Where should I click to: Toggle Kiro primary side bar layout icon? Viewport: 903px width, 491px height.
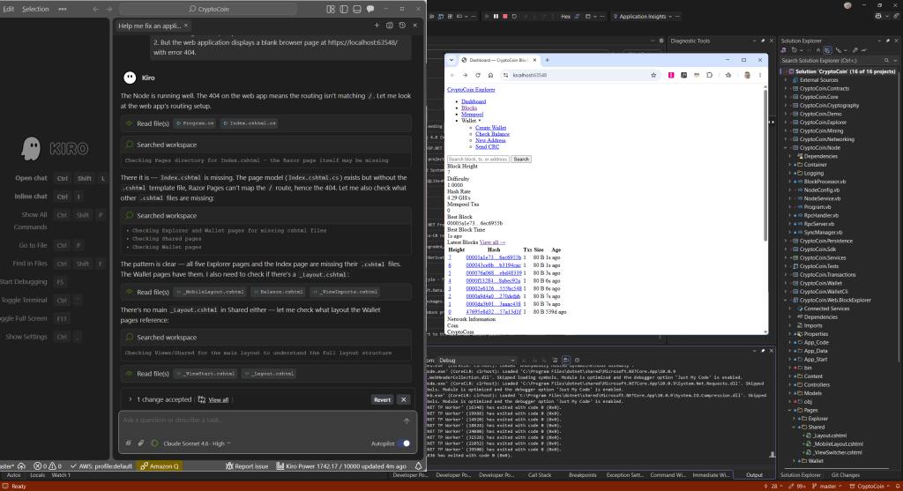click(344, 9)
